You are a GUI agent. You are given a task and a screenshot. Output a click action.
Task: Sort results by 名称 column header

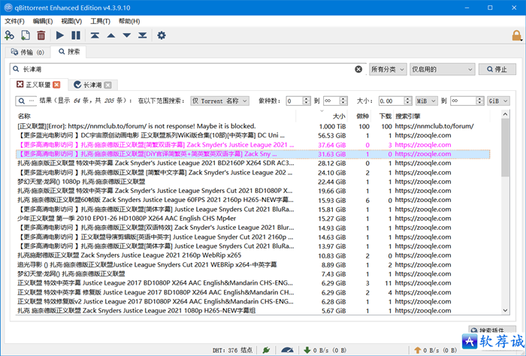[x=156, y=116]
